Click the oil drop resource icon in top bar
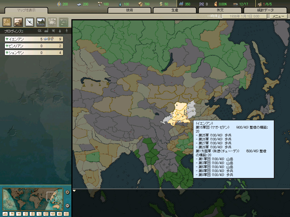 pos(120,4)
